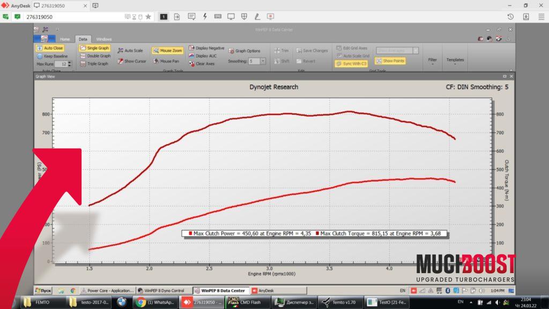549x309 pixels.
Task: Click the AnyDesk actions lightning bolt icon
Action: (205, 17)
